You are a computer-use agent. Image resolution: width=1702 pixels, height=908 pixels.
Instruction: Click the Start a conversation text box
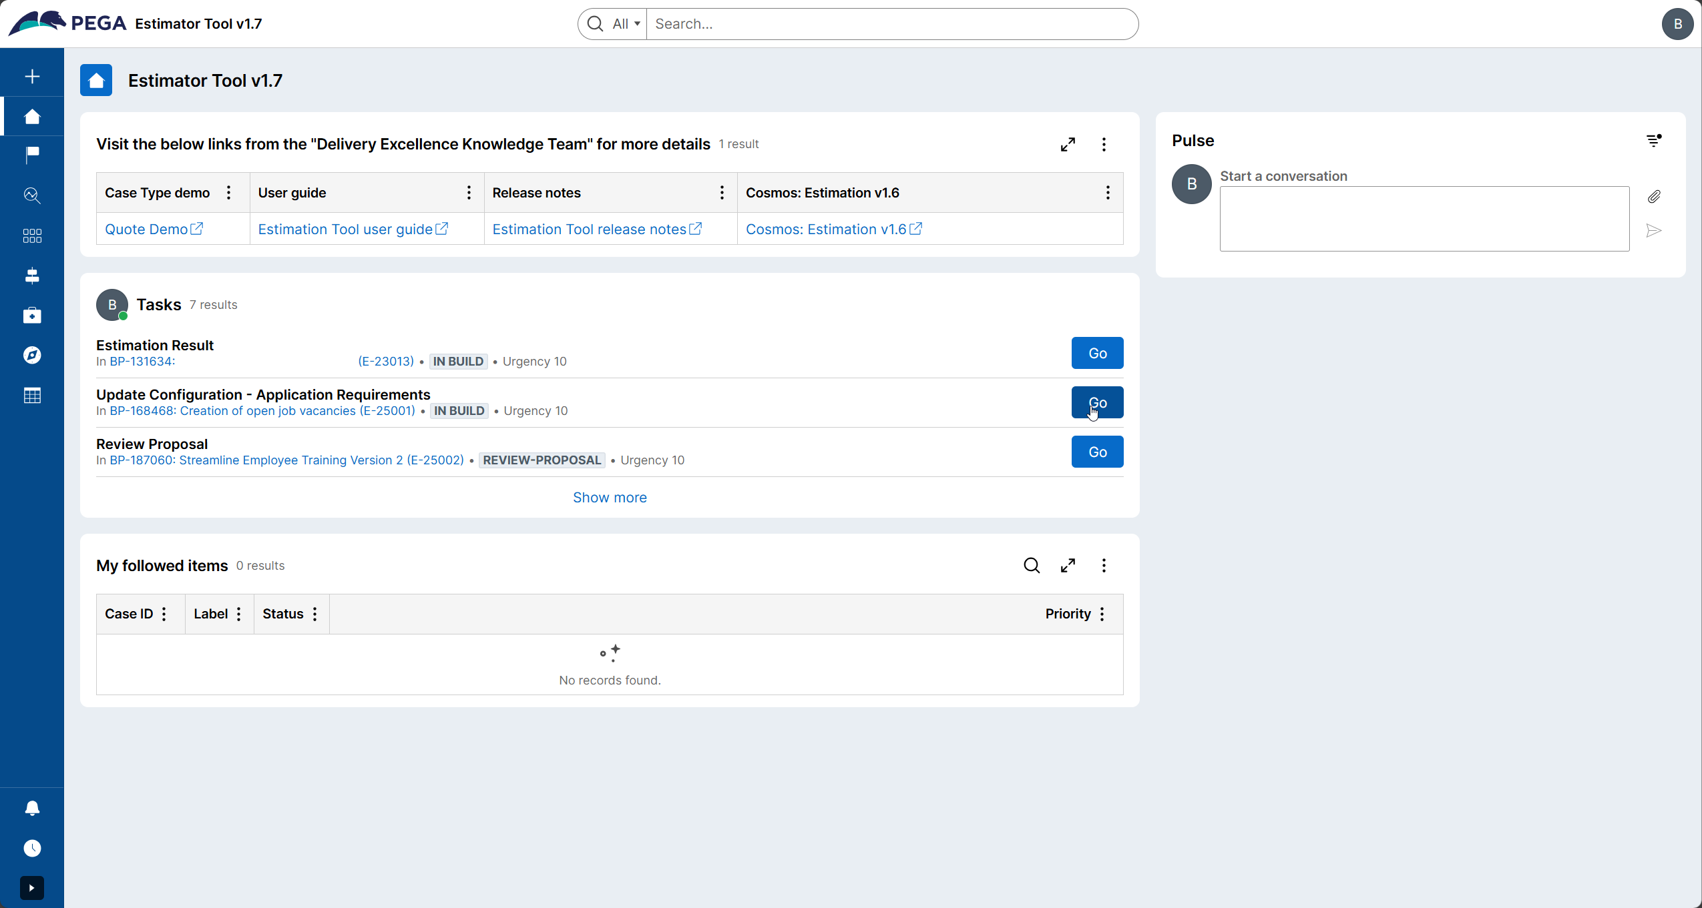pyautogui.click(x=1424, y=218)
